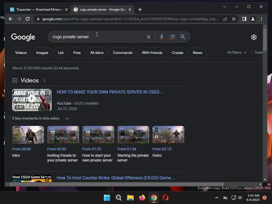The image size is (272, 204).
Task: View site info via the padlock icon
Action: tap(38, 19)
